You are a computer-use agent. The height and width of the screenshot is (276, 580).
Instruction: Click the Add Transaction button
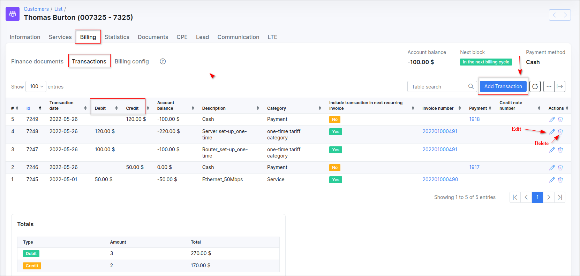(503, 86)
